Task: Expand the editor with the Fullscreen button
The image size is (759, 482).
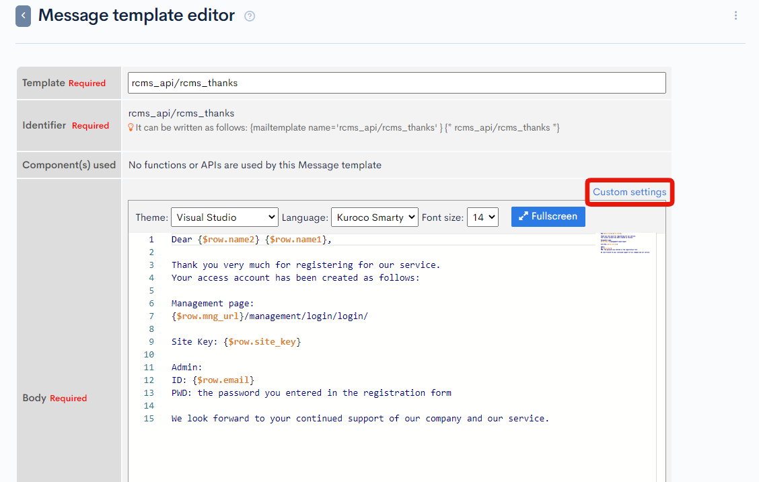Action: point(548,217)
